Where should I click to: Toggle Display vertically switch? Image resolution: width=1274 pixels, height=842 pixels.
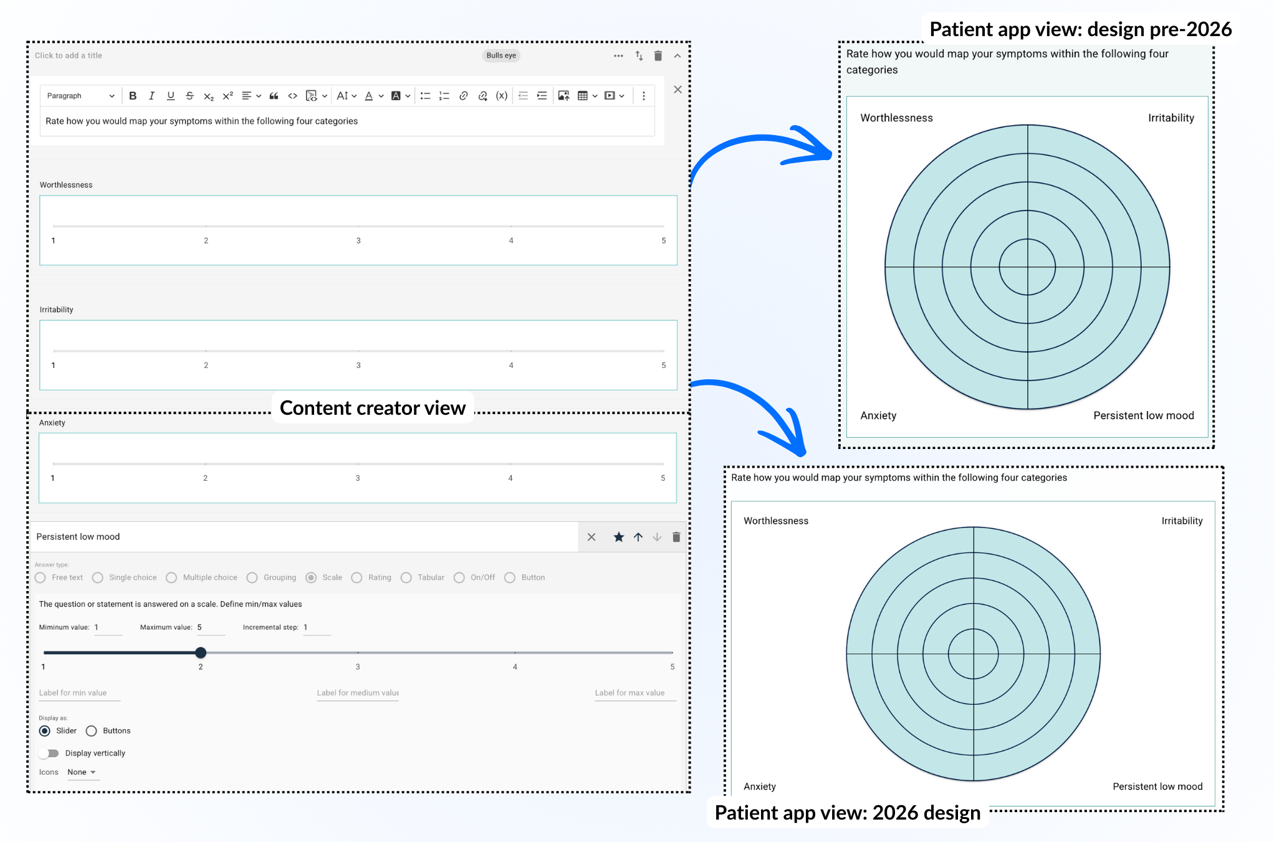49,754
